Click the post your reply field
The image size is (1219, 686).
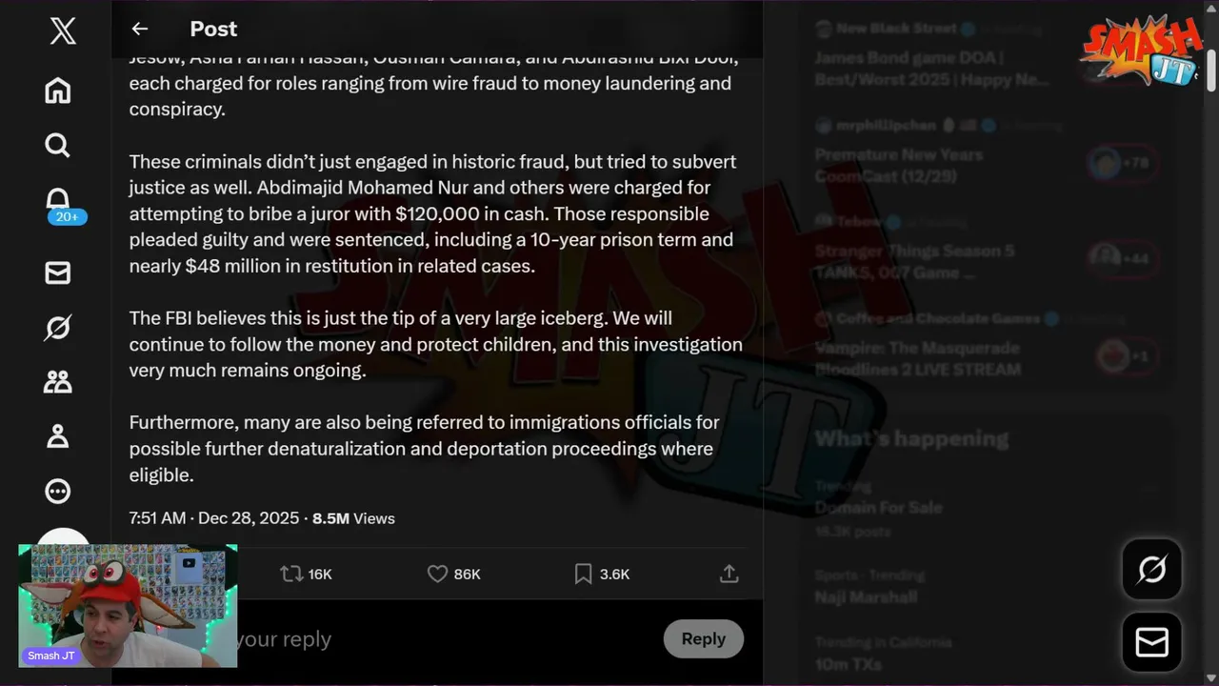click(429, 639)
